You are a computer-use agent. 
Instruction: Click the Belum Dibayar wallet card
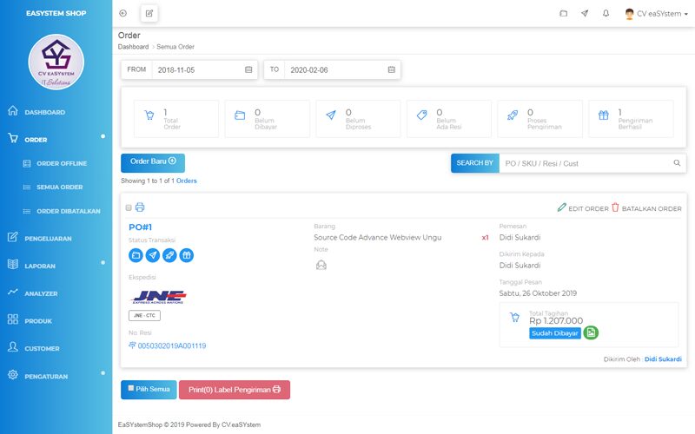click(268, 119)
